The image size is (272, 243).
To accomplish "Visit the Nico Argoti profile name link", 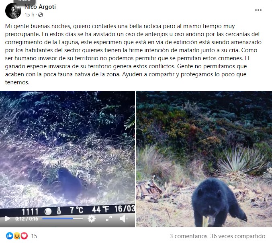I will pyautogui.click(x=40, y=7).
